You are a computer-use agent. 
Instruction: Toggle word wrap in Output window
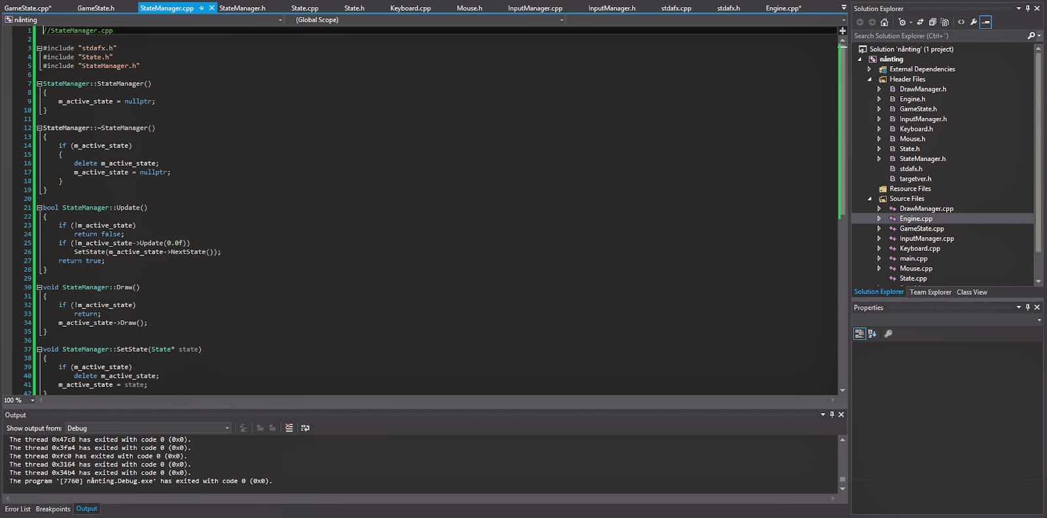point(305,428)
